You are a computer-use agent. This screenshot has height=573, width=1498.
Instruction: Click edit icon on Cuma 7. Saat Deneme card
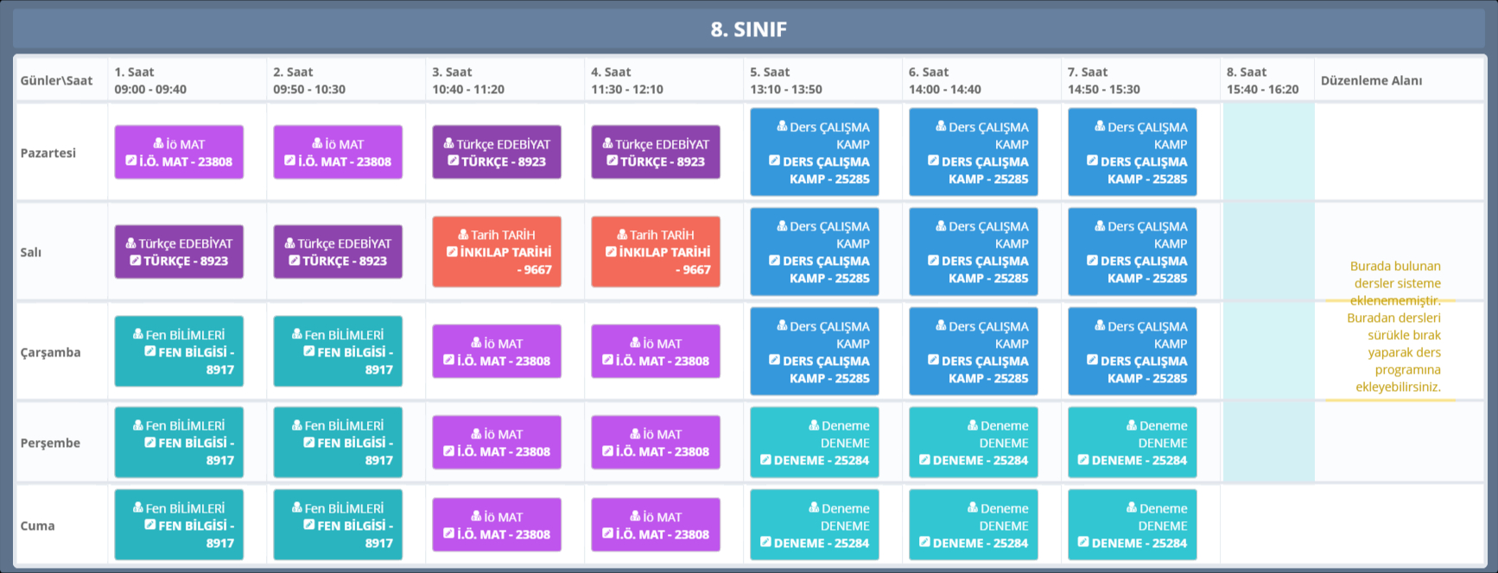click(x=1083, y=543)
